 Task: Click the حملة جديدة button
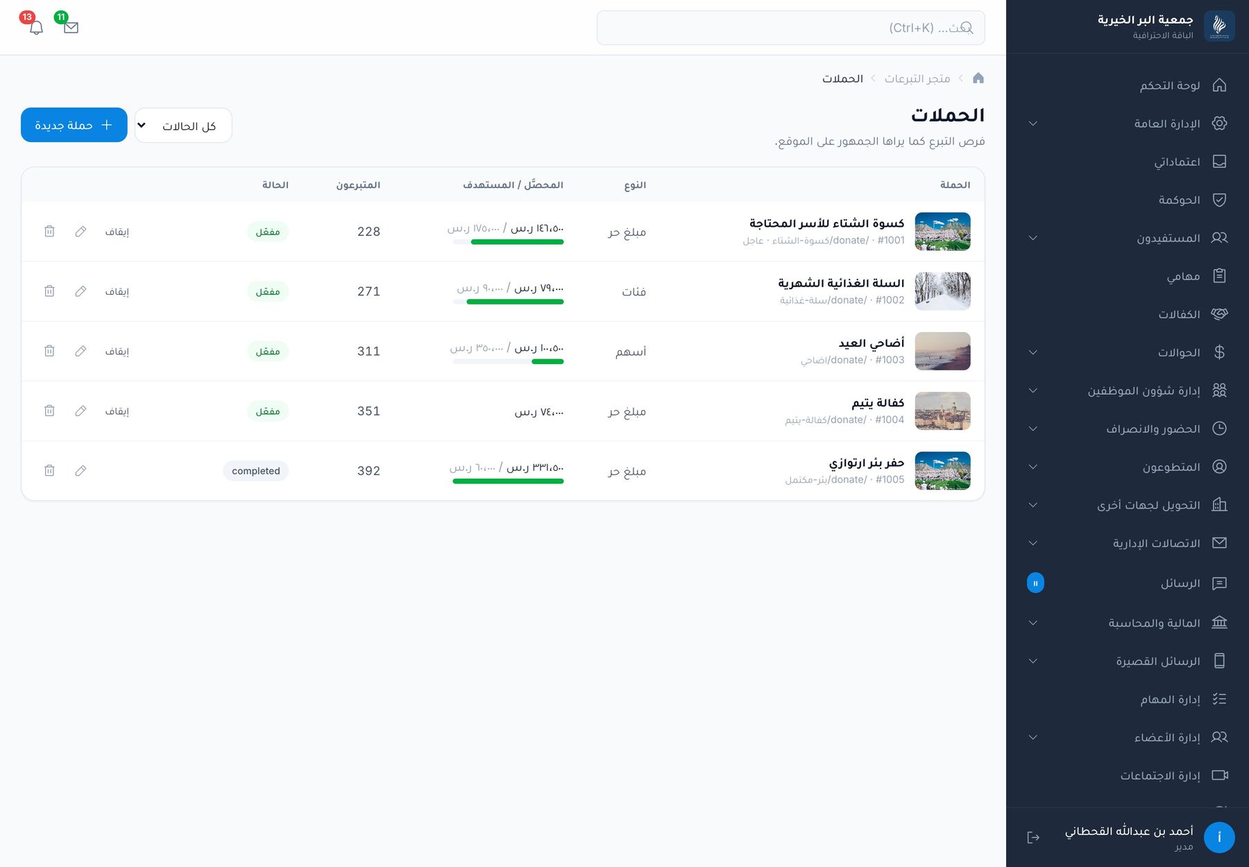click(74, 125)
